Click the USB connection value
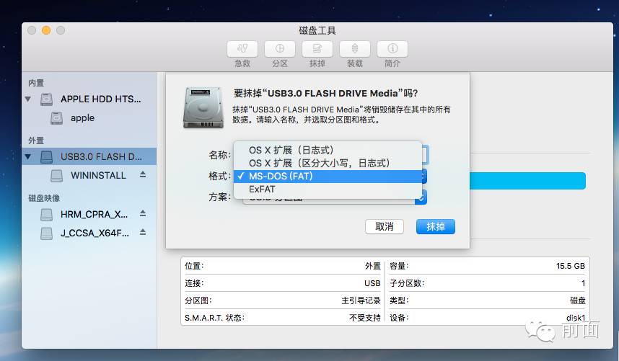The height and width of the screenshot is (361, 619). 372,283
